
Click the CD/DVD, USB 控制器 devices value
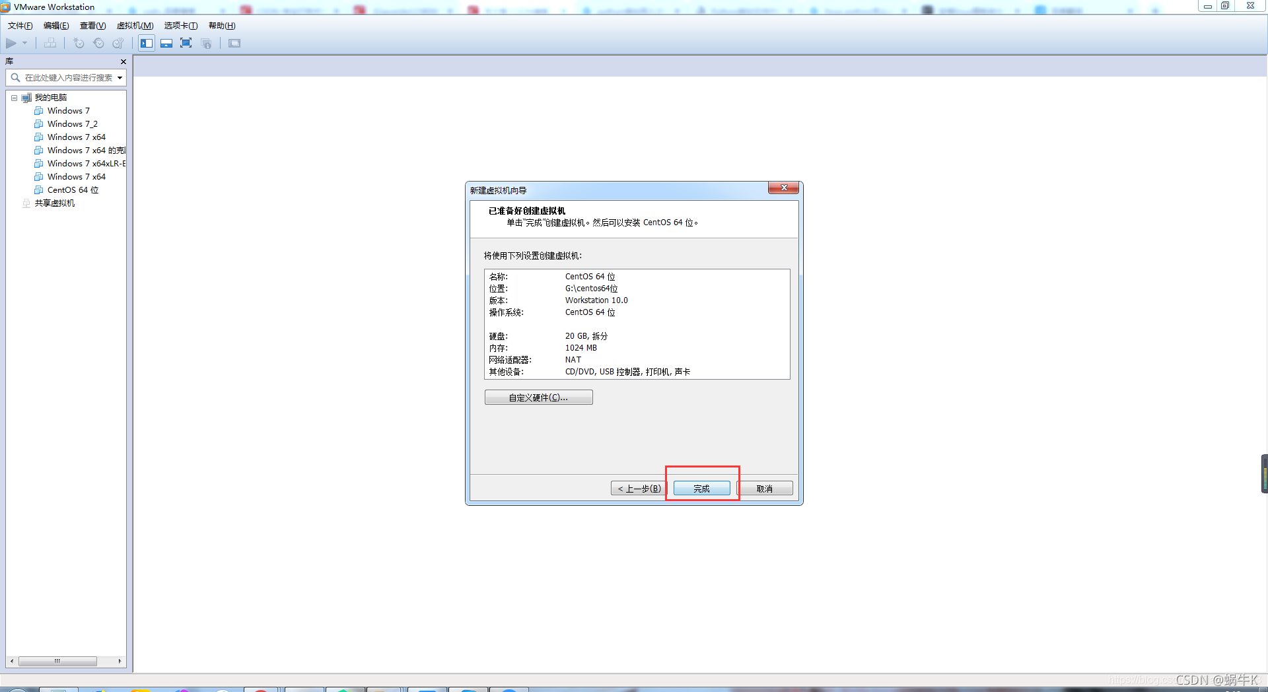point(627,372)
